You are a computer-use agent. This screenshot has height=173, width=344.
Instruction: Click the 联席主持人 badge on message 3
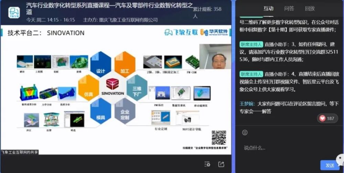[x=251, y=44]
